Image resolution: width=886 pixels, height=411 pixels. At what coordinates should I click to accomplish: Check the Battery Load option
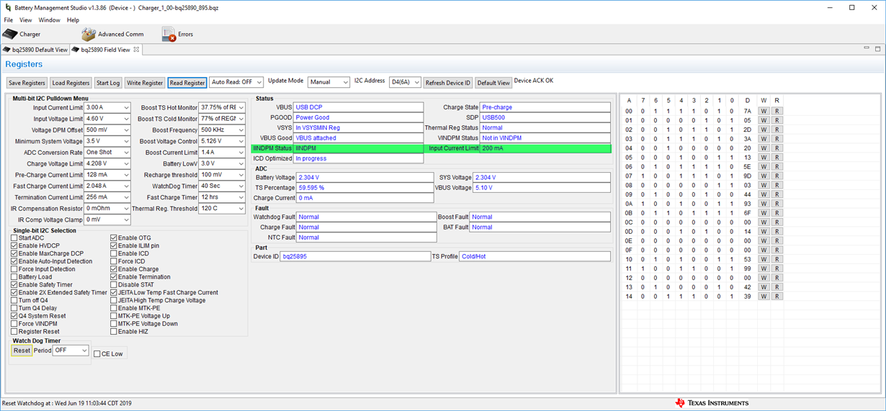coord(14,277)
